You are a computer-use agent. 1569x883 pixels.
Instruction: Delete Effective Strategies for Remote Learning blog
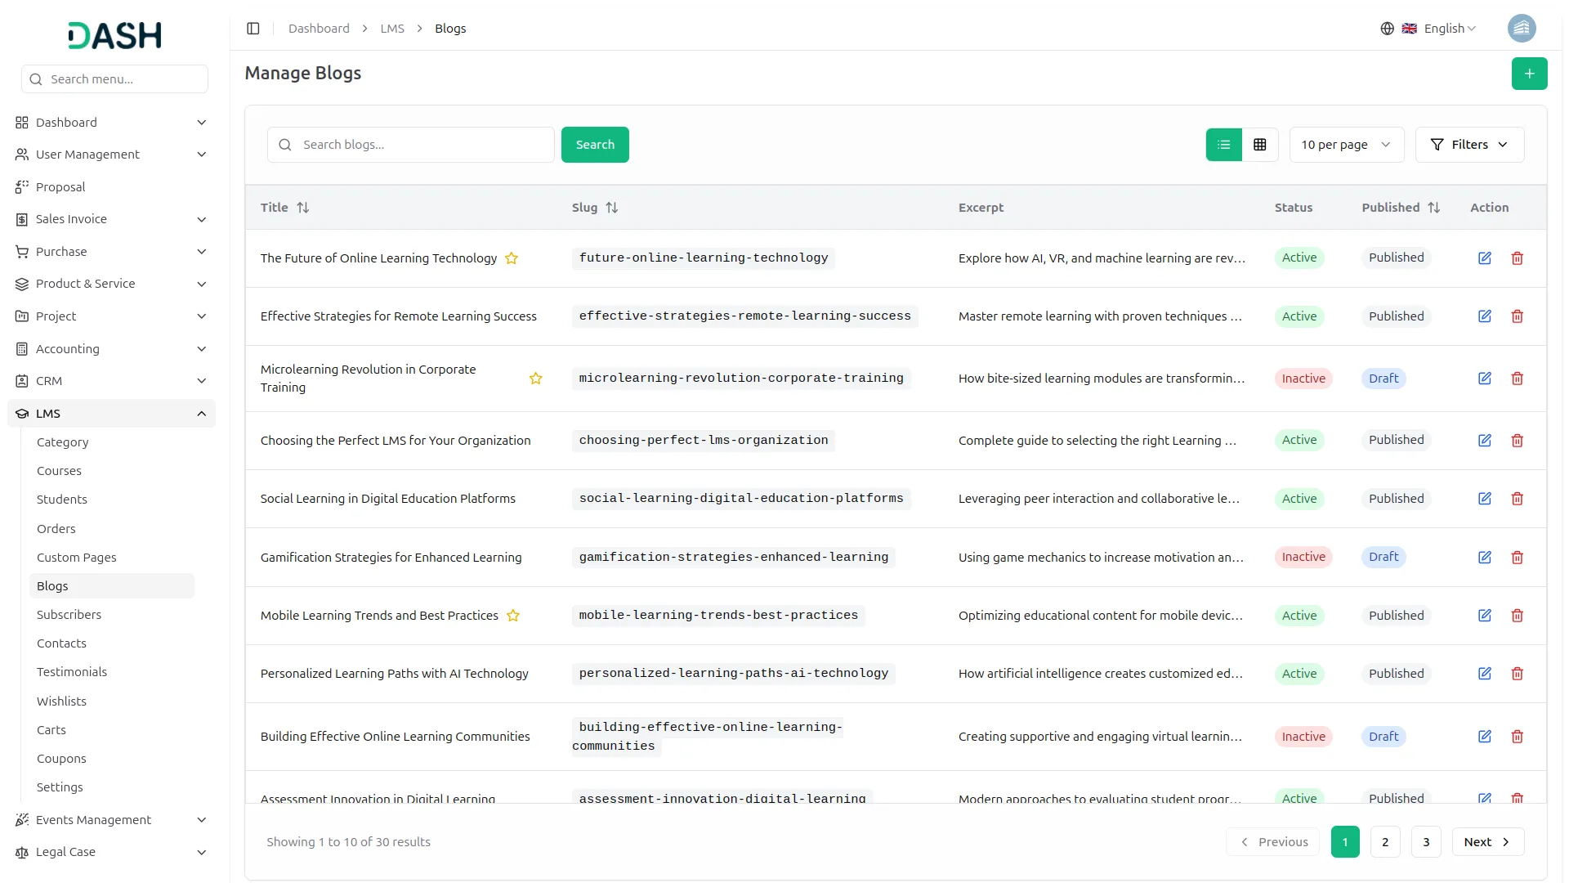(x=1517, y=316)
